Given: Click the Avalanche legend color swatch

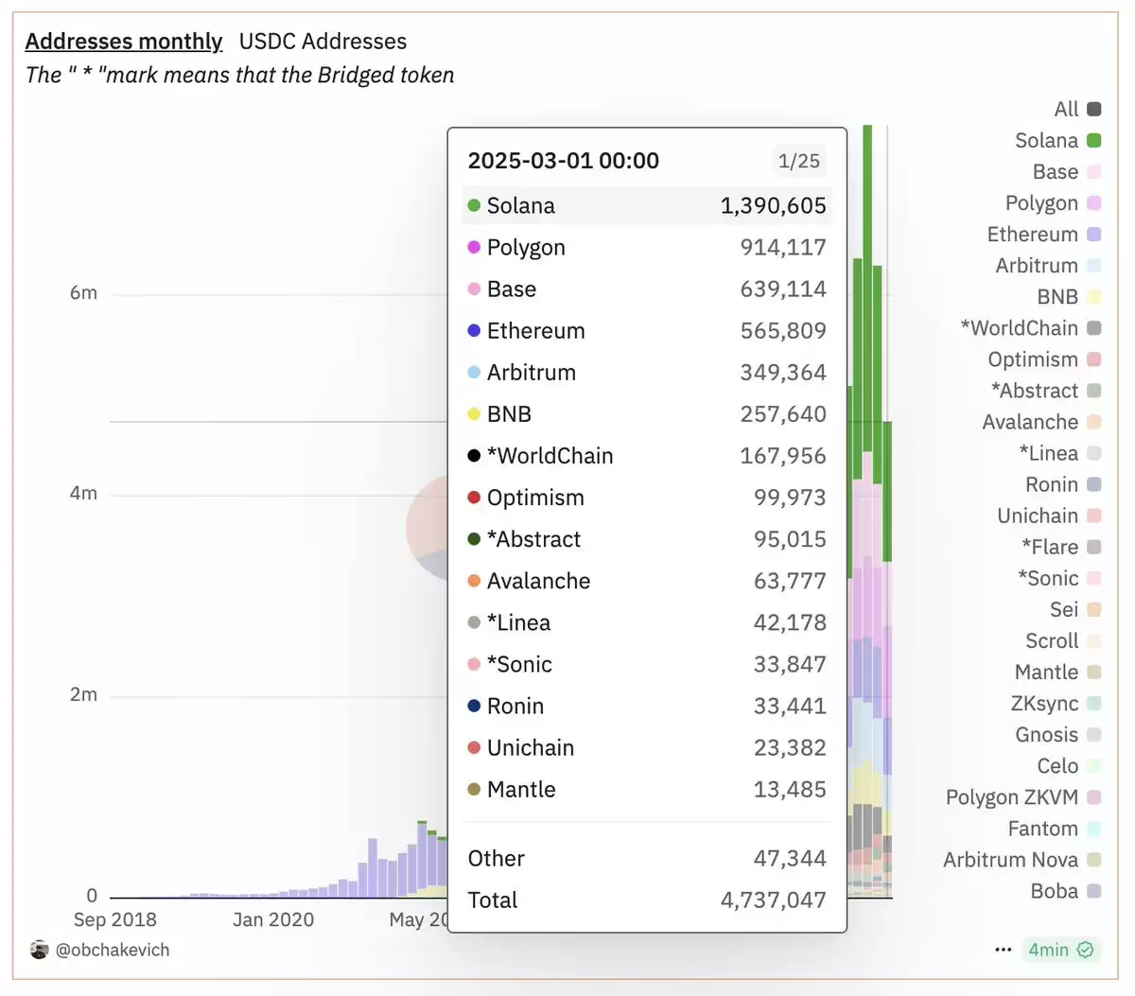Looking at the screenshot, I should pos(1094,422).
